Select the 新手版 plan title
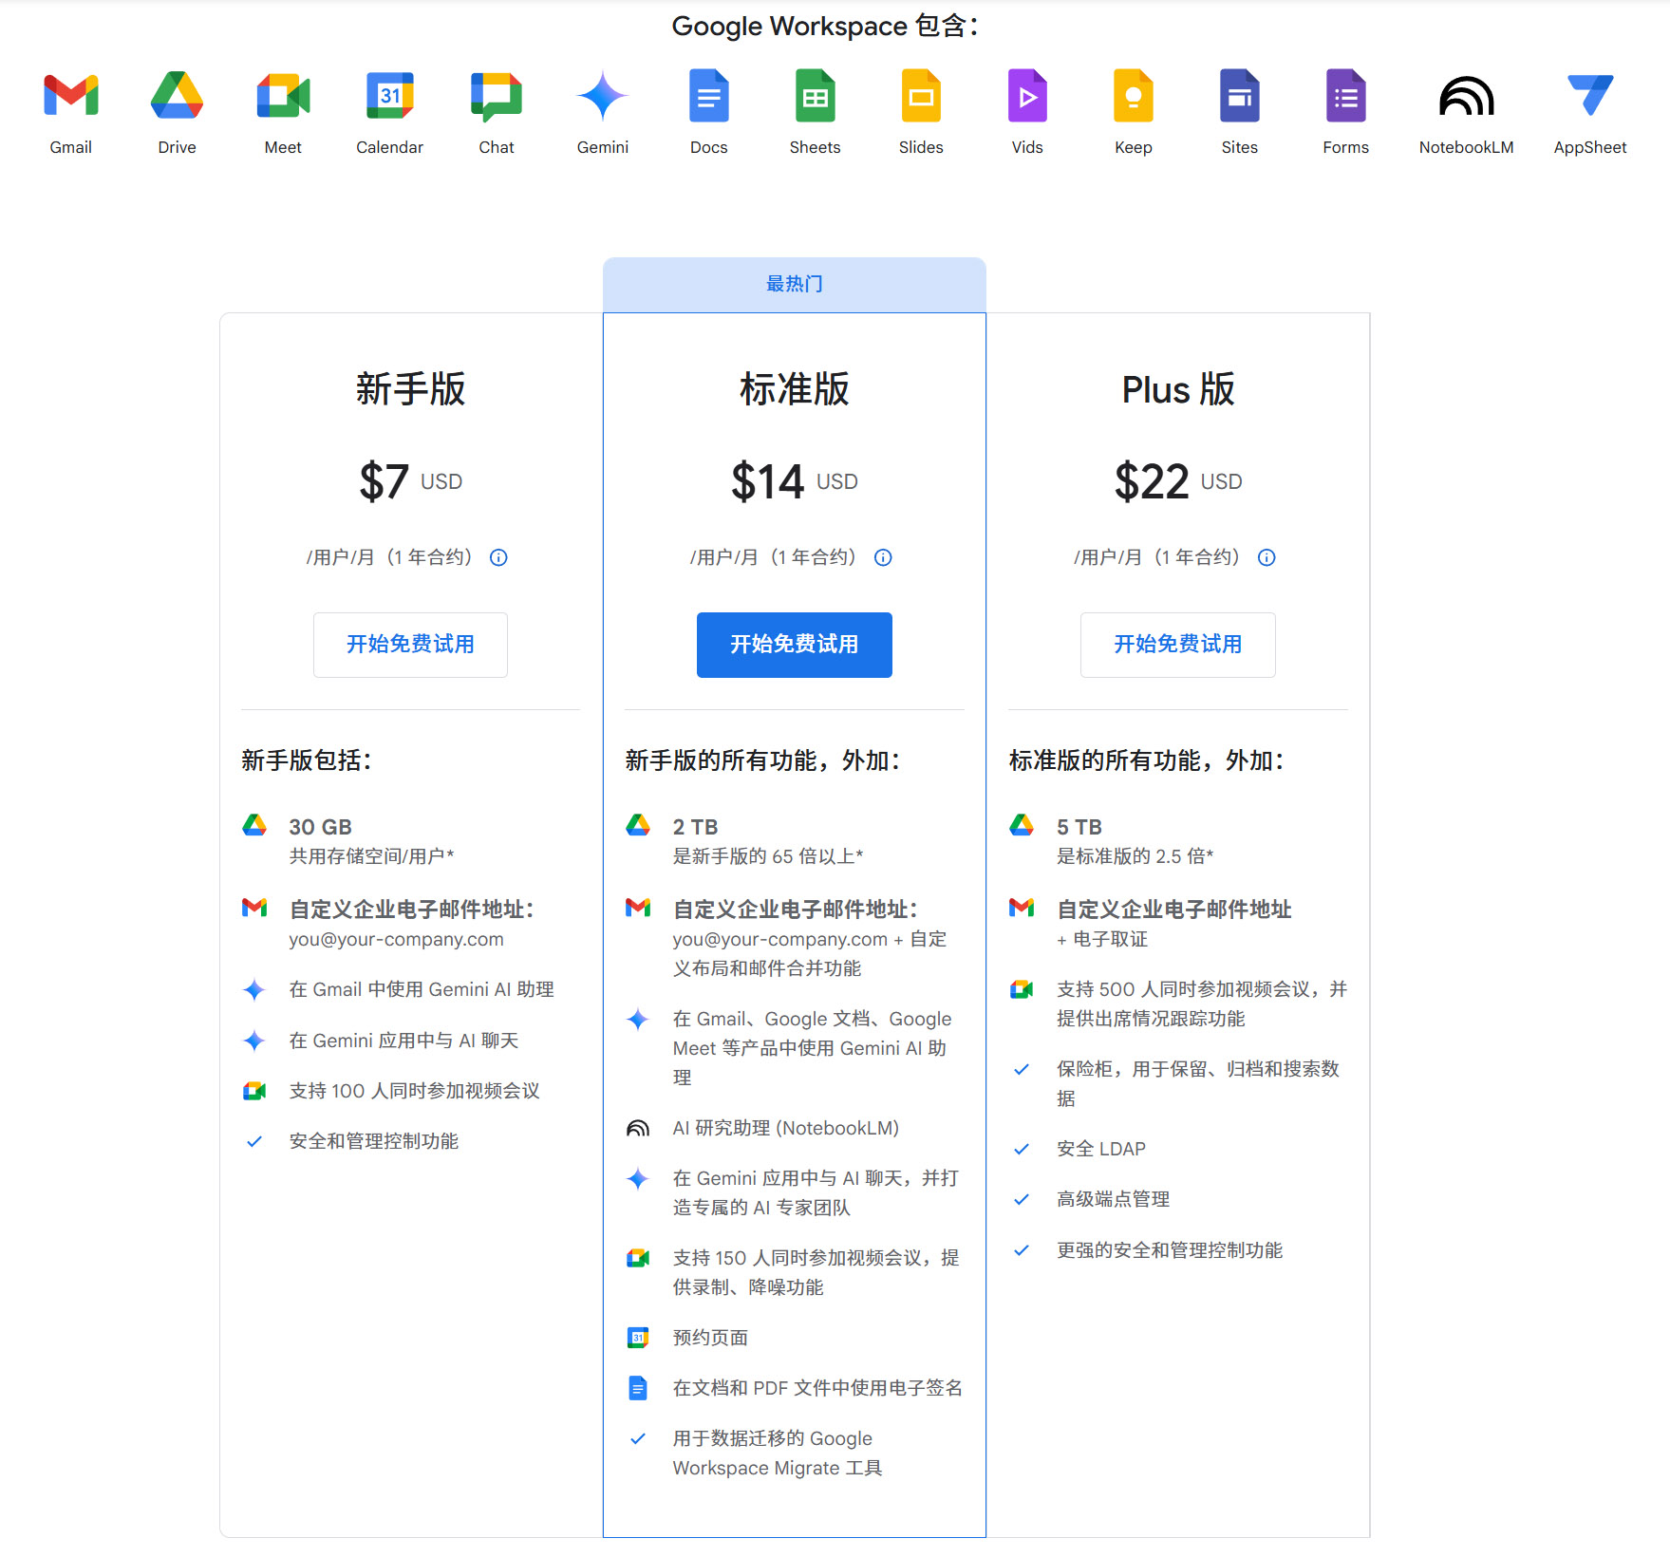 point(410,389)
